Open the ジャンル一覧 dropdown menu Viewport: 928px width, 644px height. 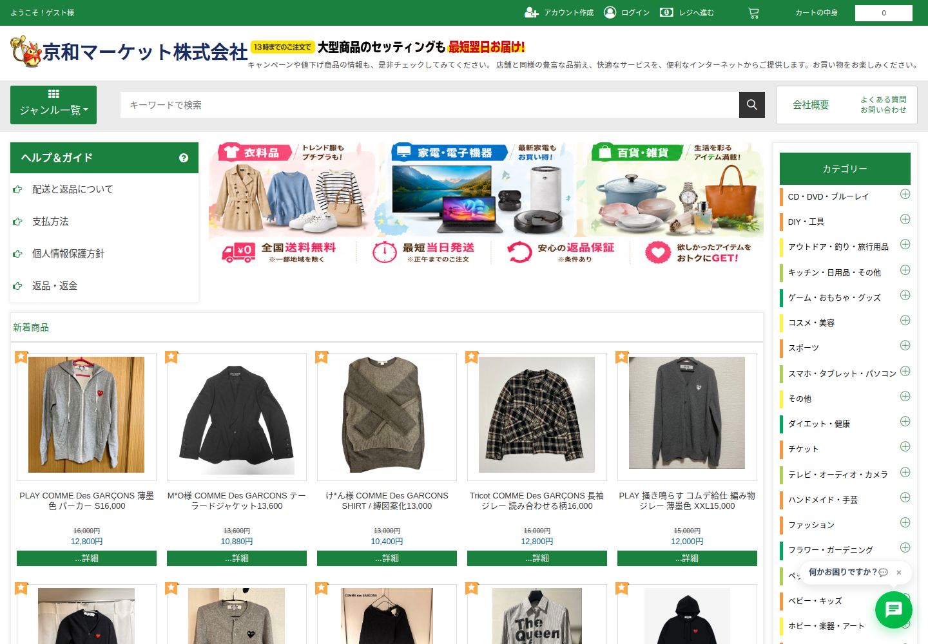coord(53,105)
